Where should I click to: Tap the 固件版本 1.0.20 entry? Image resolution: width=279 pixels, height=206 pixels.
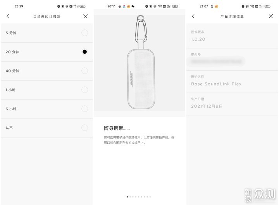coord(232,36)
